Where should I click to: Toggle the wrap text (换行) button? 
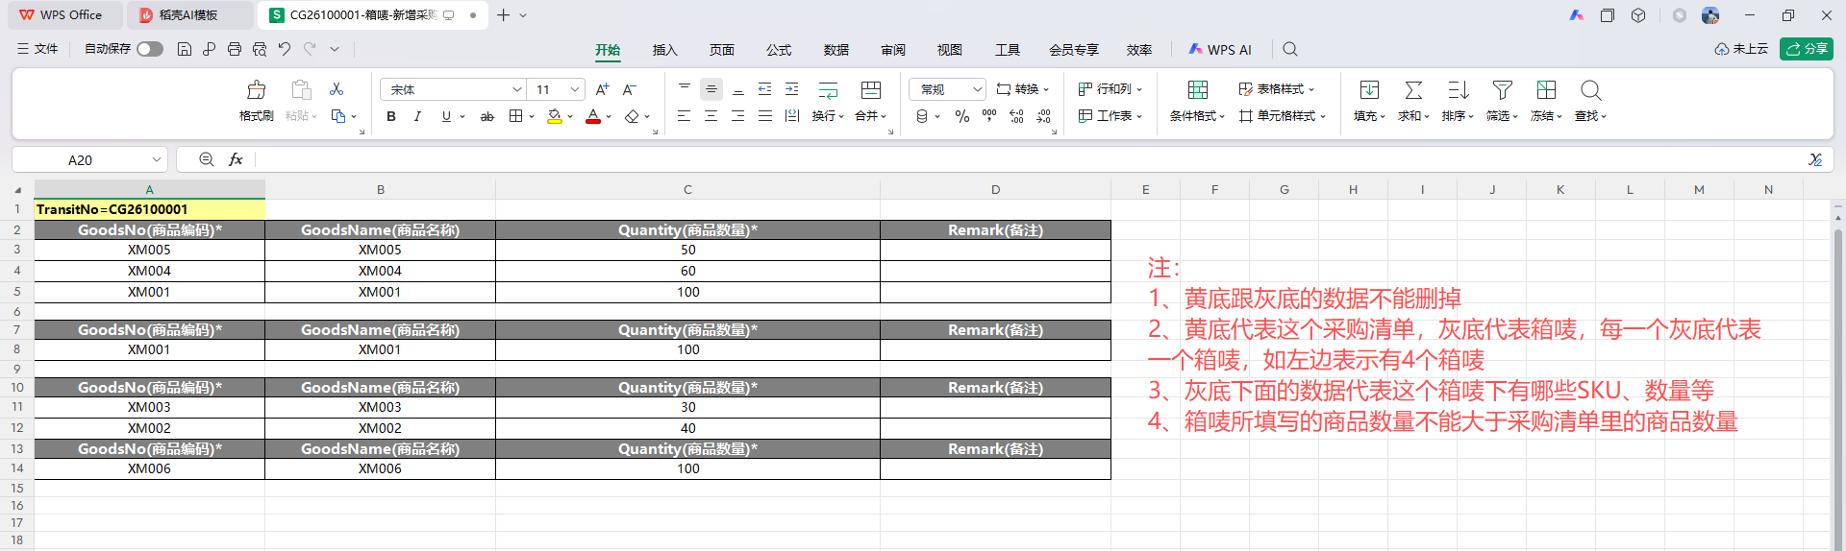pos(828,101)
